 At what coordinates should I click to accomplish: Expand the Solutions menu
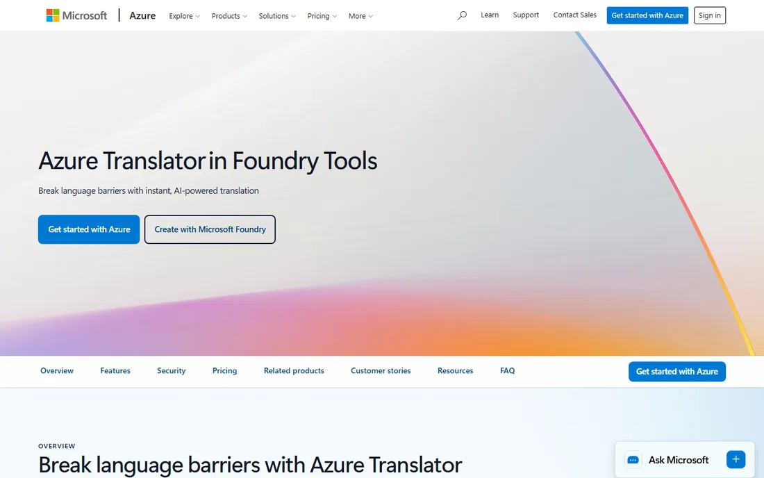pos(277,16)
